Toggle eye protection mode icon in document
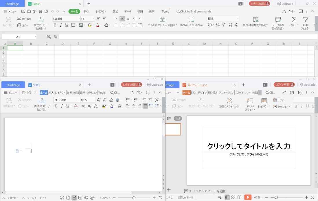 (93, 198)
